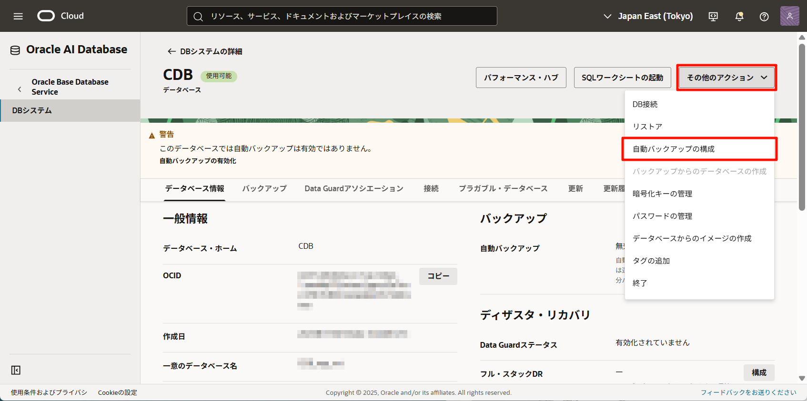
Task: Open the Cloud Shell developer tools icon
Action: click(x=713, y=17)
